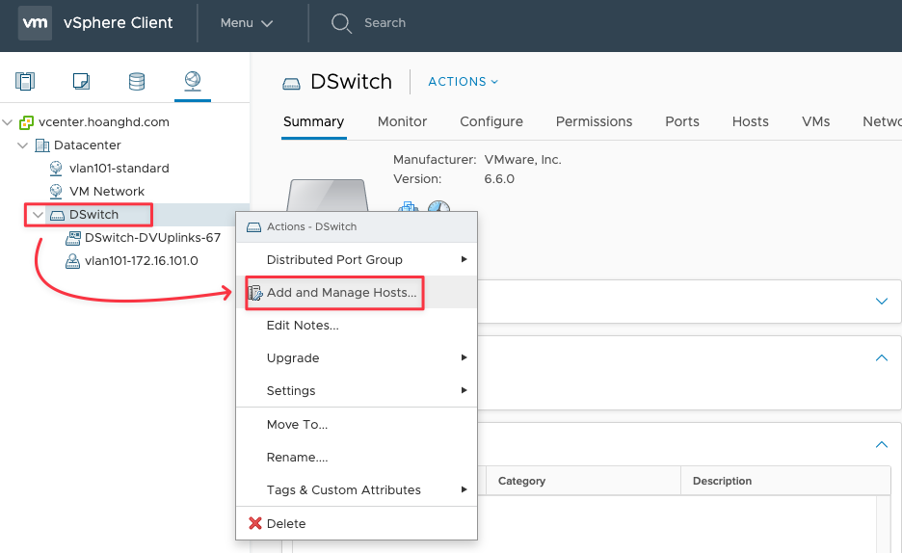Select Delete from context menu
The width and height of the screenshot is (902, 553).
357,524
